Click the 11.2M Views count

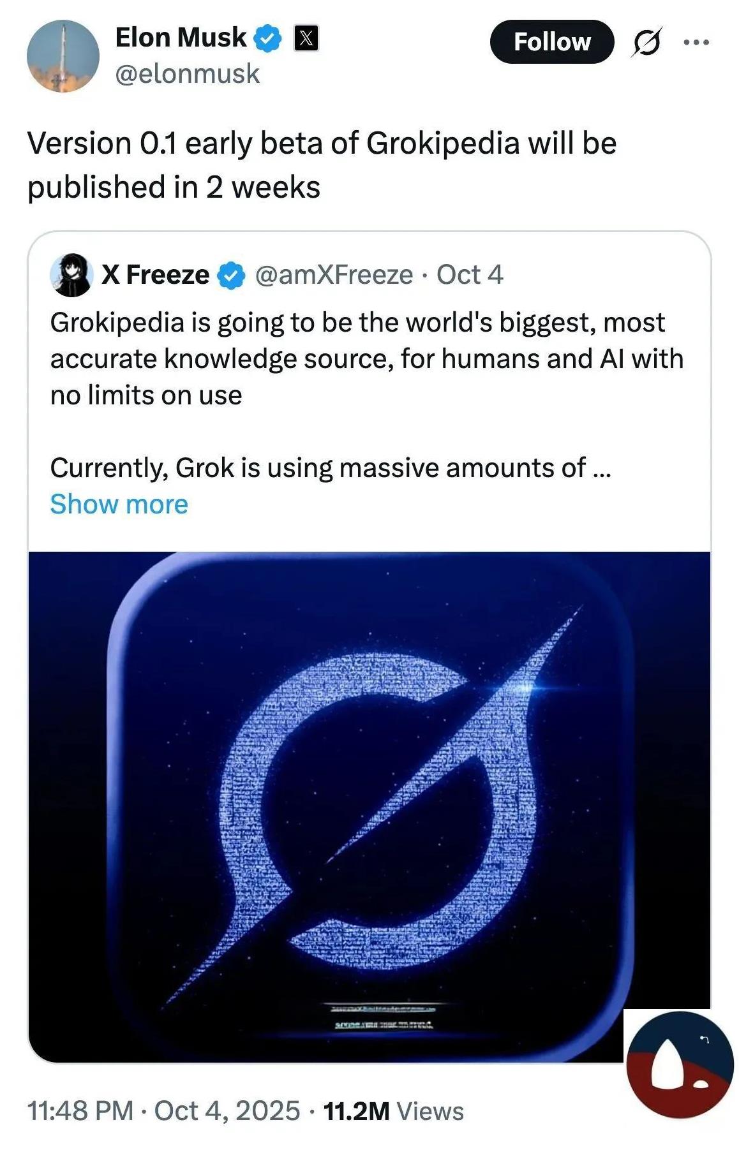(393, 1111)
